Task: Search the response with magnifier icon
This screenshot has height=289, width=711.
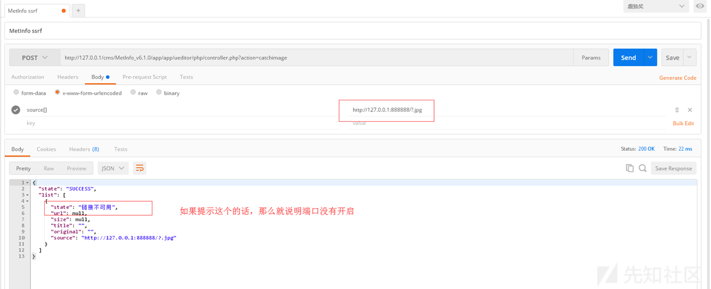Action: [x=643, y=168]
